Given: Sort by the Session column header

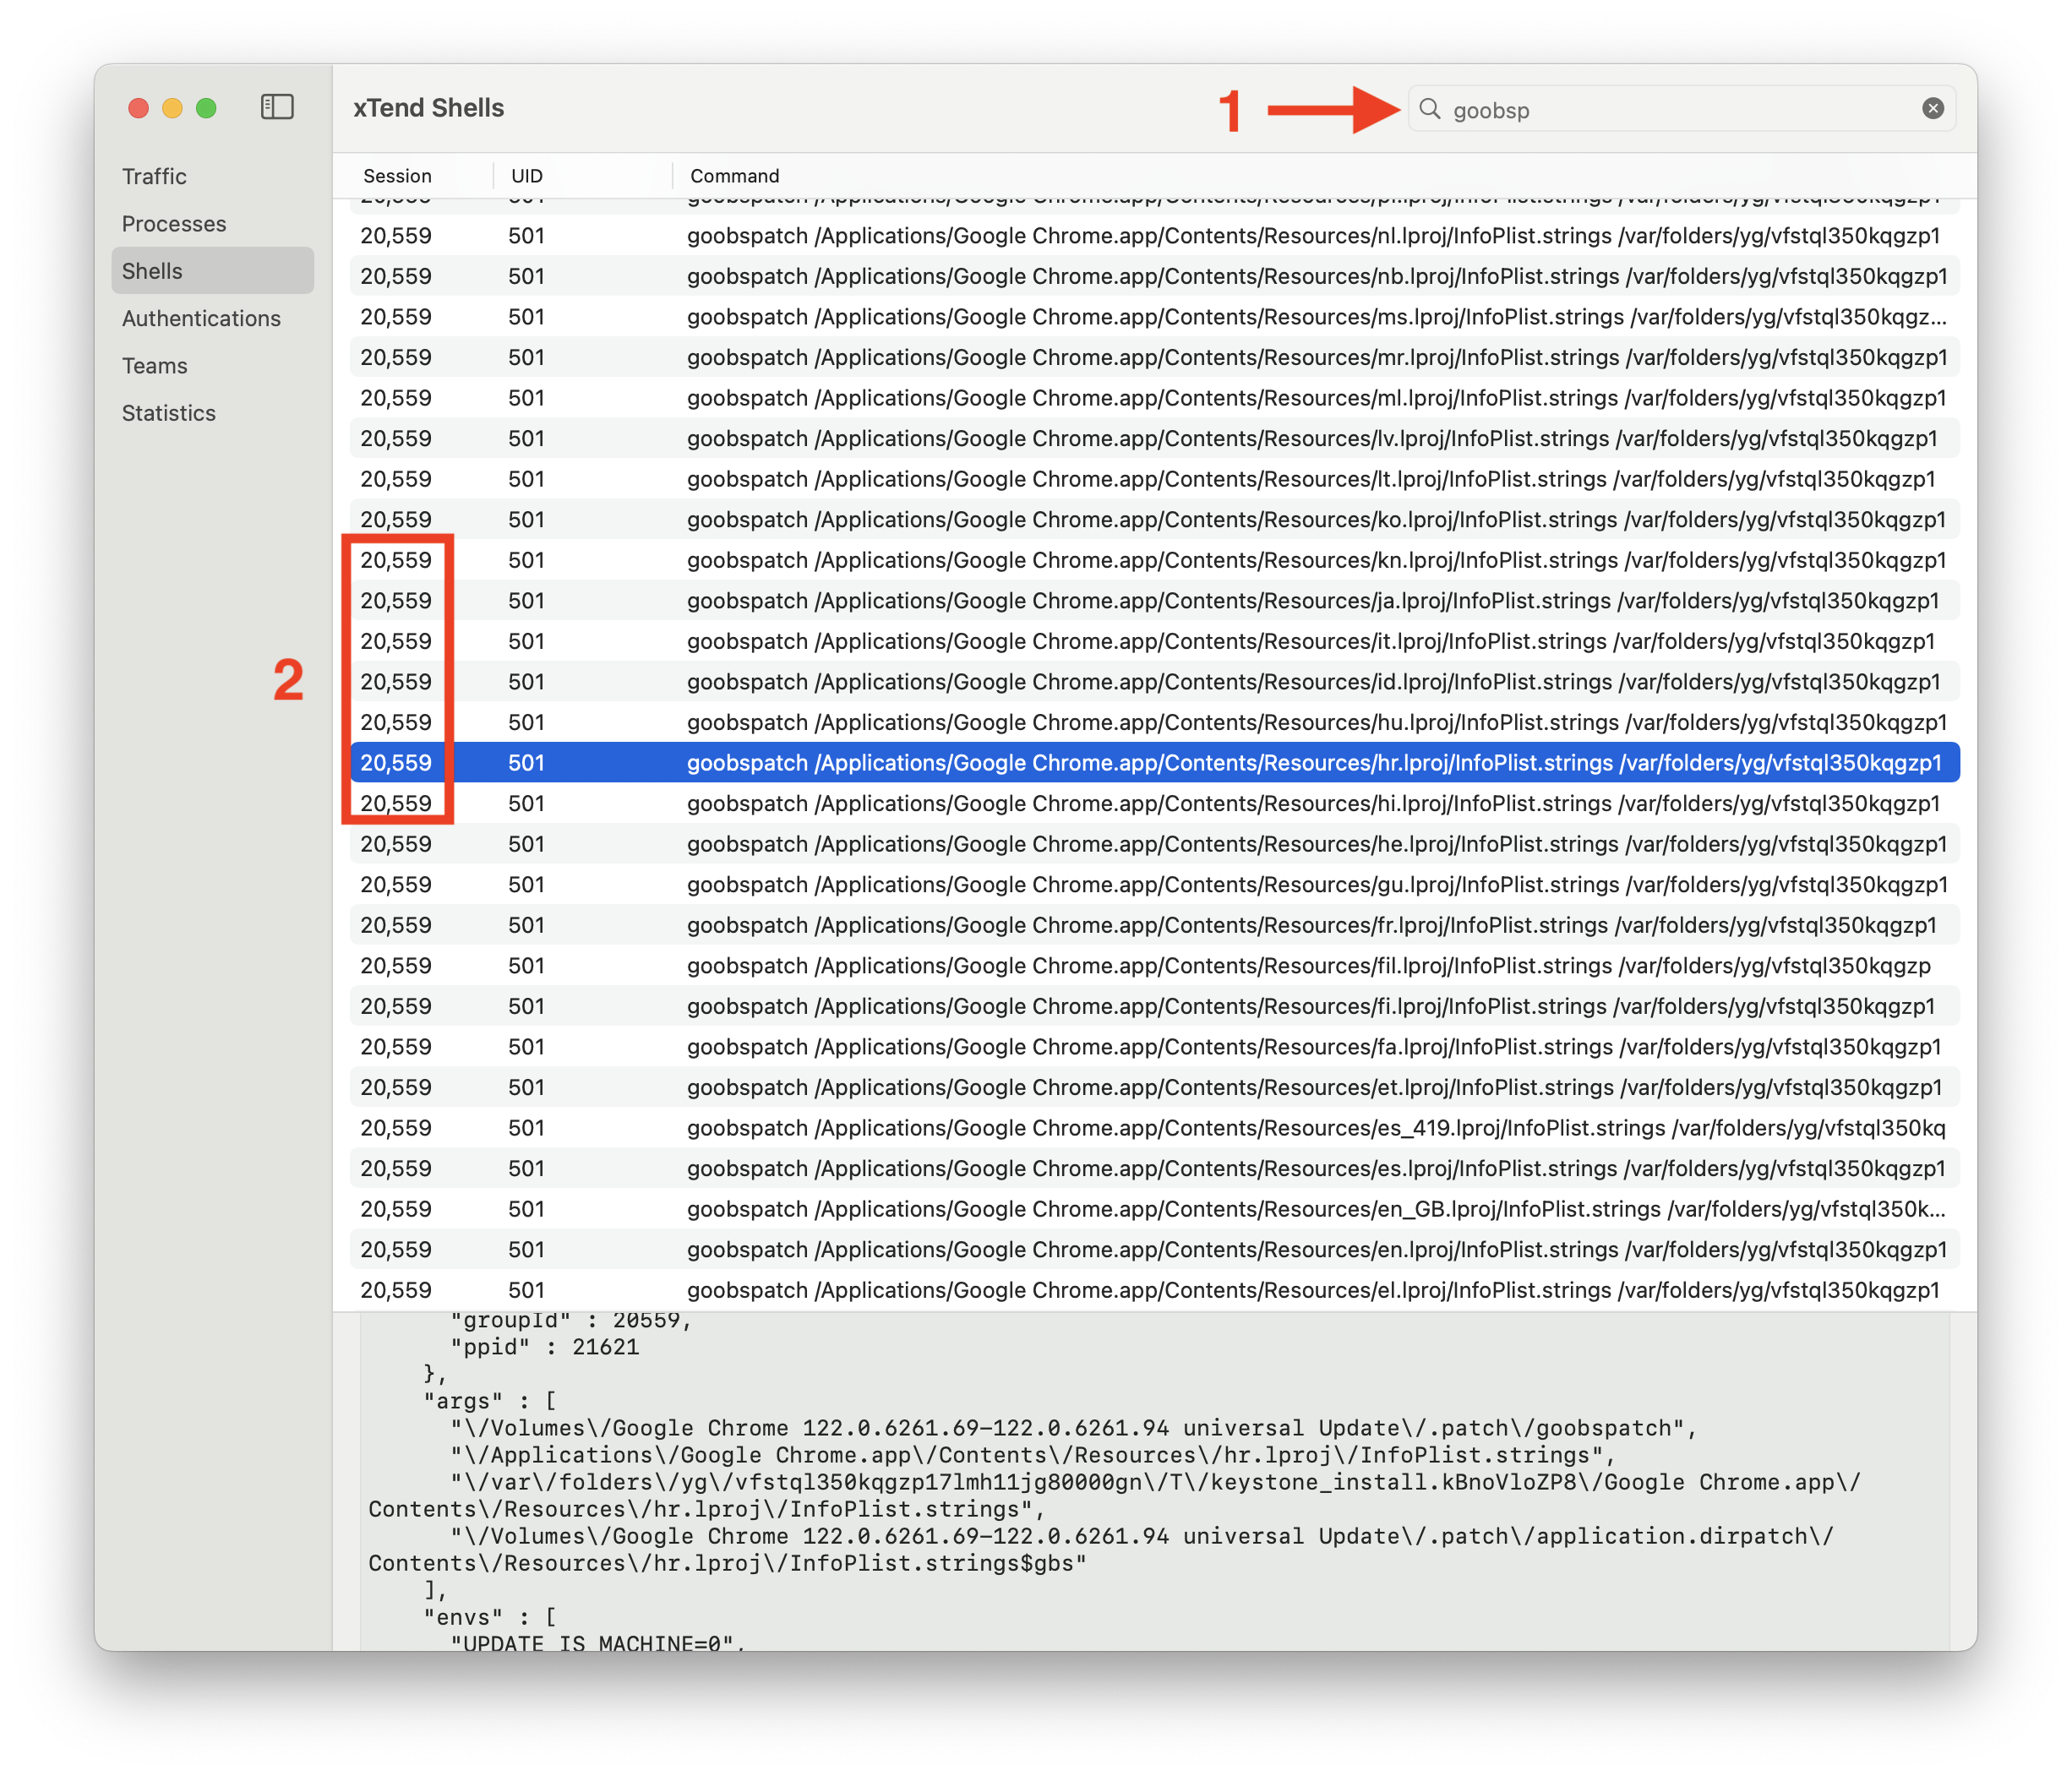Looking at the screenshot, I should [397, 176].
